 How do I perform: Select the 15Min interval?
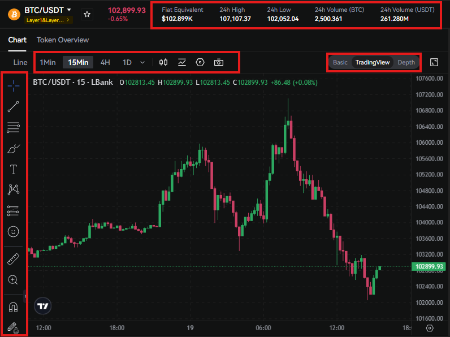(78, 62)
